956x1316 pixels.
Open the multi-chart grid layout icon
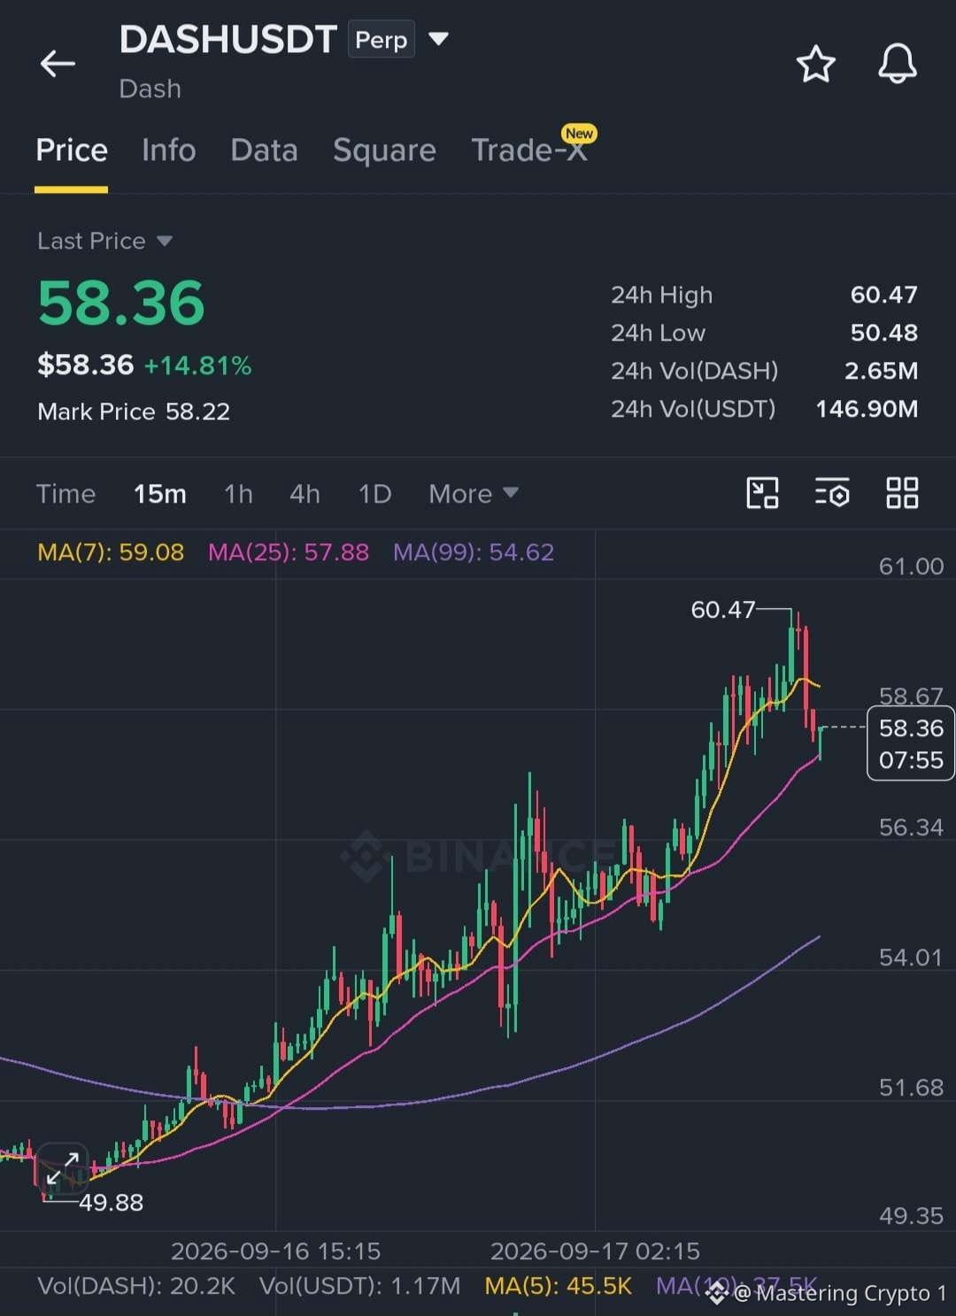[x=902, y=493]
